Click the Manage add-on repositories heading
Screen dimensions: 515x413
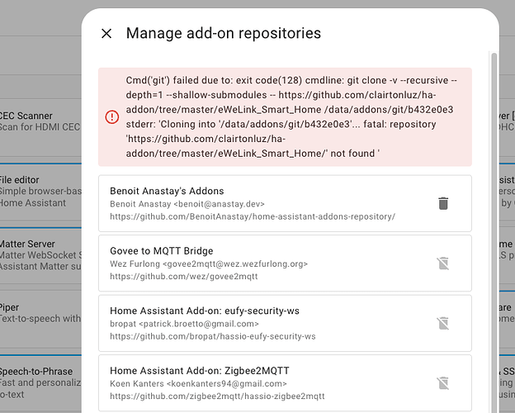click(224, 33)
